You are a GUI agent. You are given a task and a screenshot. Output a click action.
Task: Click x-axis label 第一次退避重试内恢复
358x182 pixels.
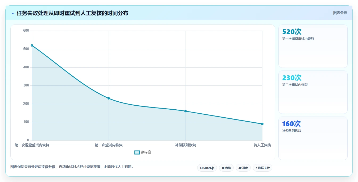[32, 145]
